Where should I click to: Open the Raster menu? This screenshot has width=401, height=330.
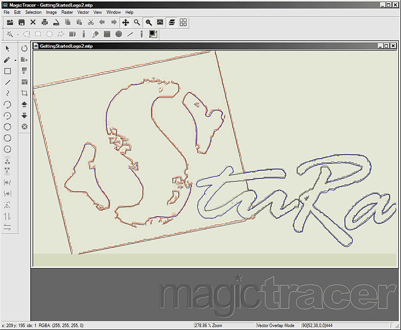coord(67,12)
